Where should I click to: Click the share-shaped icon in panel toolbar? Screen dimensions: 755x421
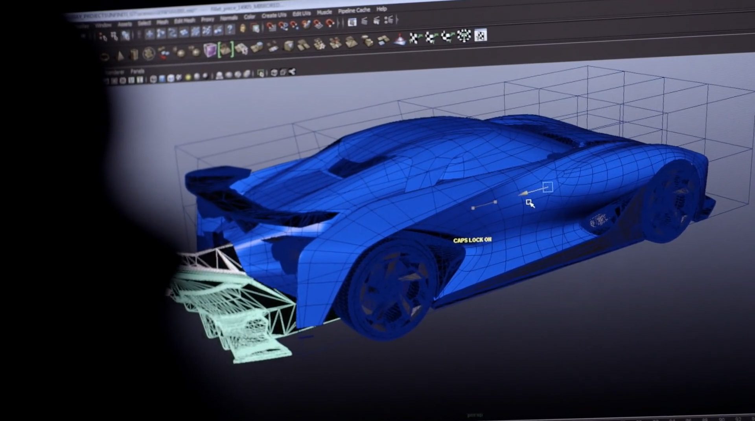coord(291,71)
